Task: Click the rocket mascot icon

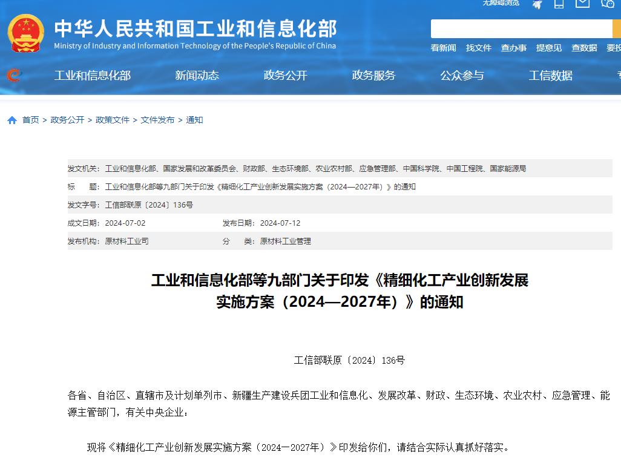Action: tap(537, 4)
